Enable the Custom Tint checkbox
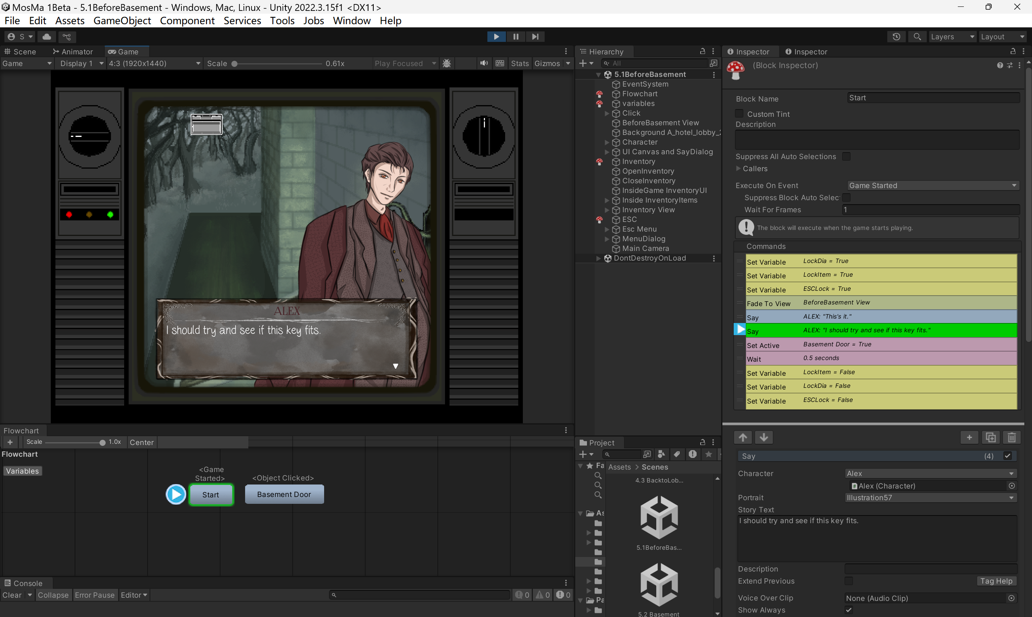Viewport: 1032px width, 617px height. (739, 114)
